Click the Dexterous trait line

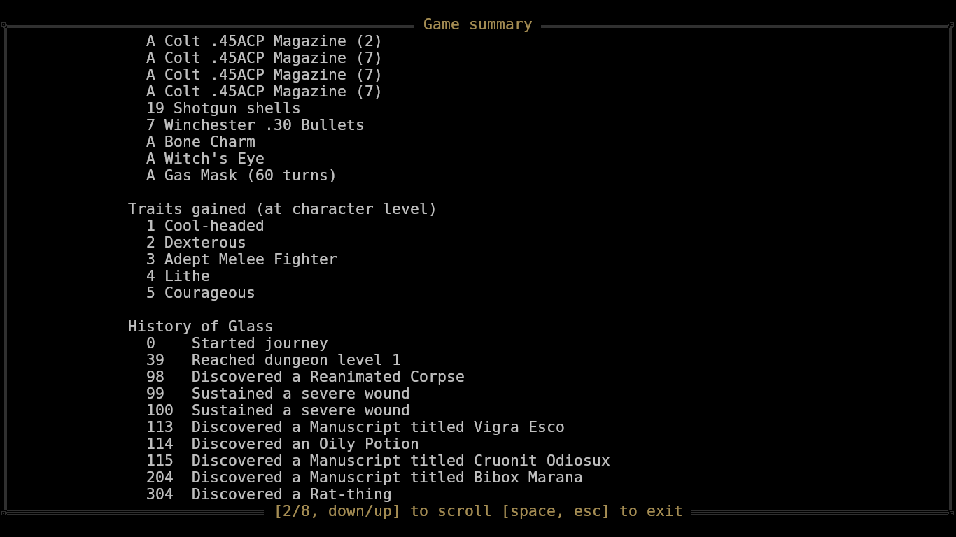196,243
